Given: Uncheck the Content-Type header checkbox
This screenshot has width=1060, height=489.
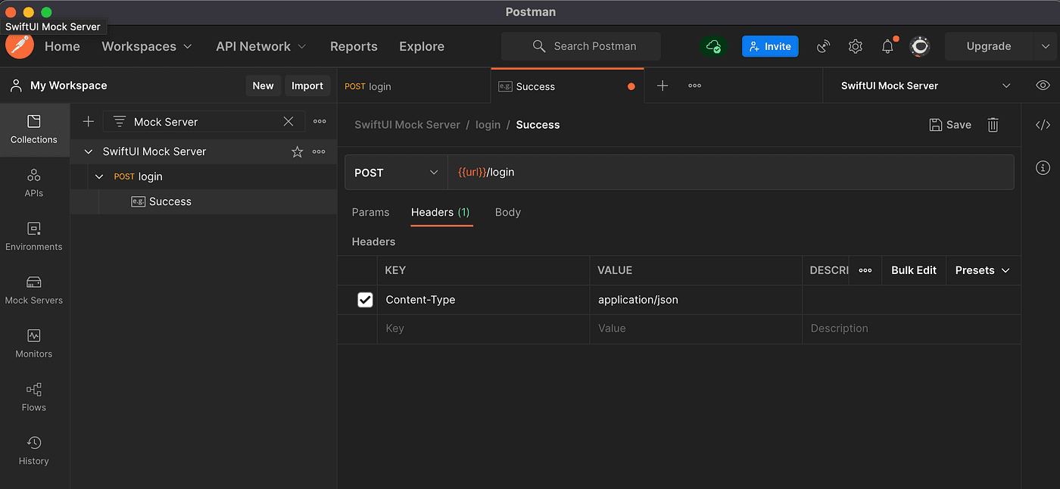Looking at the screenshot, I should pos(365,300).
